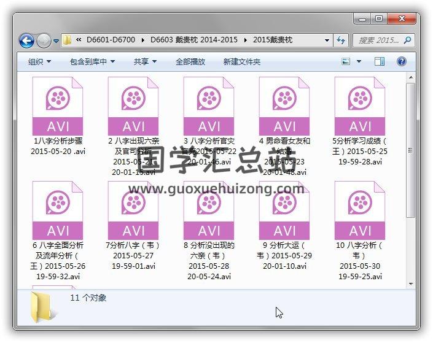The image size is (433, 343).
Task: Select the AVI file 10 八字分析（韦）
Action: click(360, 227)
